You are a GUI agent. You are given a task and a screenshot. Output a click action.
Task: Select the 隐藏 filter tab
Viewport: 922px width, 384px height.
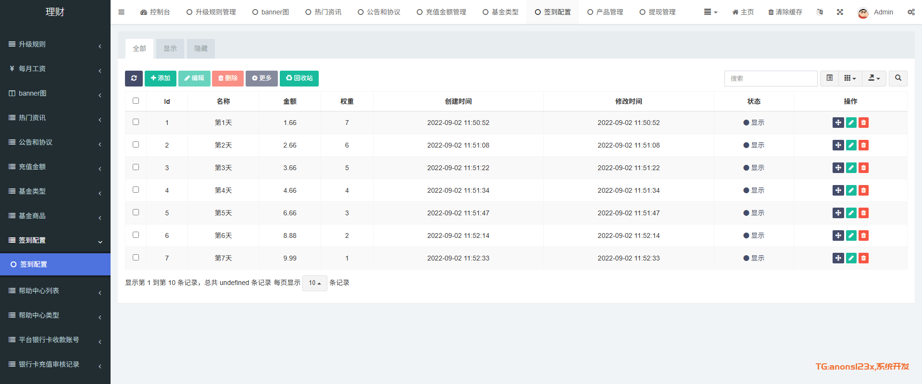[x=201, y=49]
